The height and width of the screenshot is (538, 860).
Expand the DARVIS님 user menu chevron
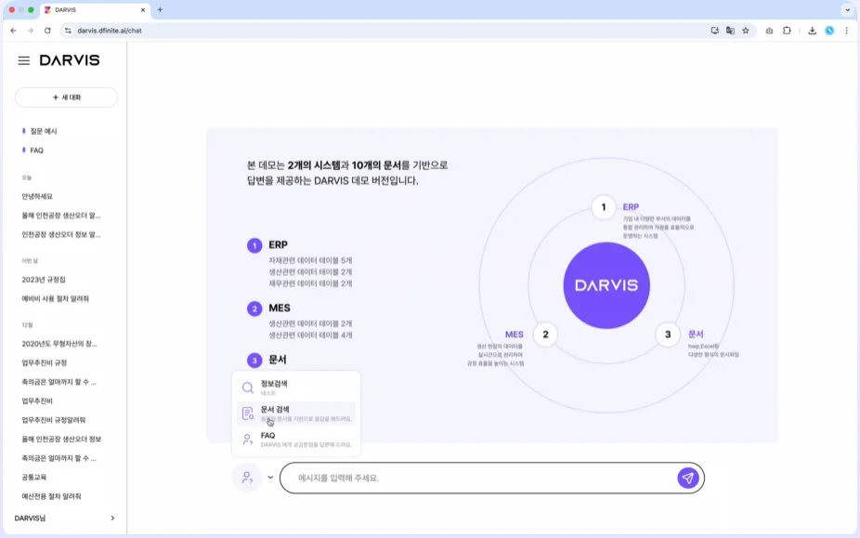coord(112,518)
